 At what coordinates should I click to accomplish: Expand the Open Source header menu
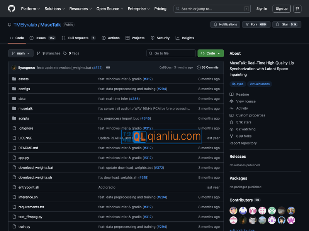110,8
